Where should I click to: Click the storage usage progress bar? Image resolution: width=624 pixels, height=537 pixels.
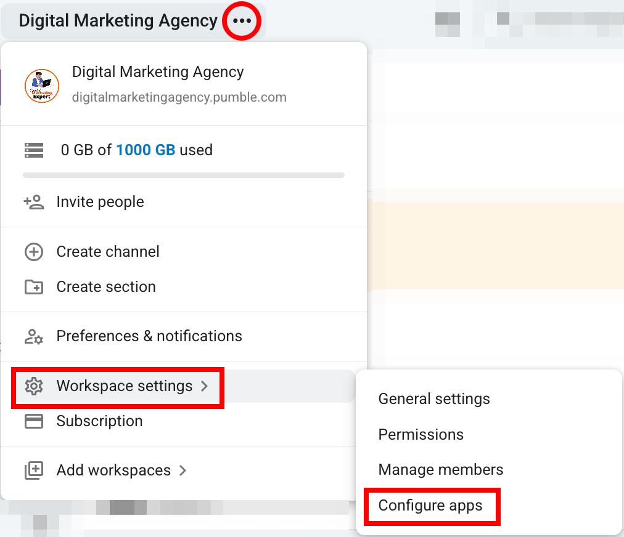[x=184, y=175]
